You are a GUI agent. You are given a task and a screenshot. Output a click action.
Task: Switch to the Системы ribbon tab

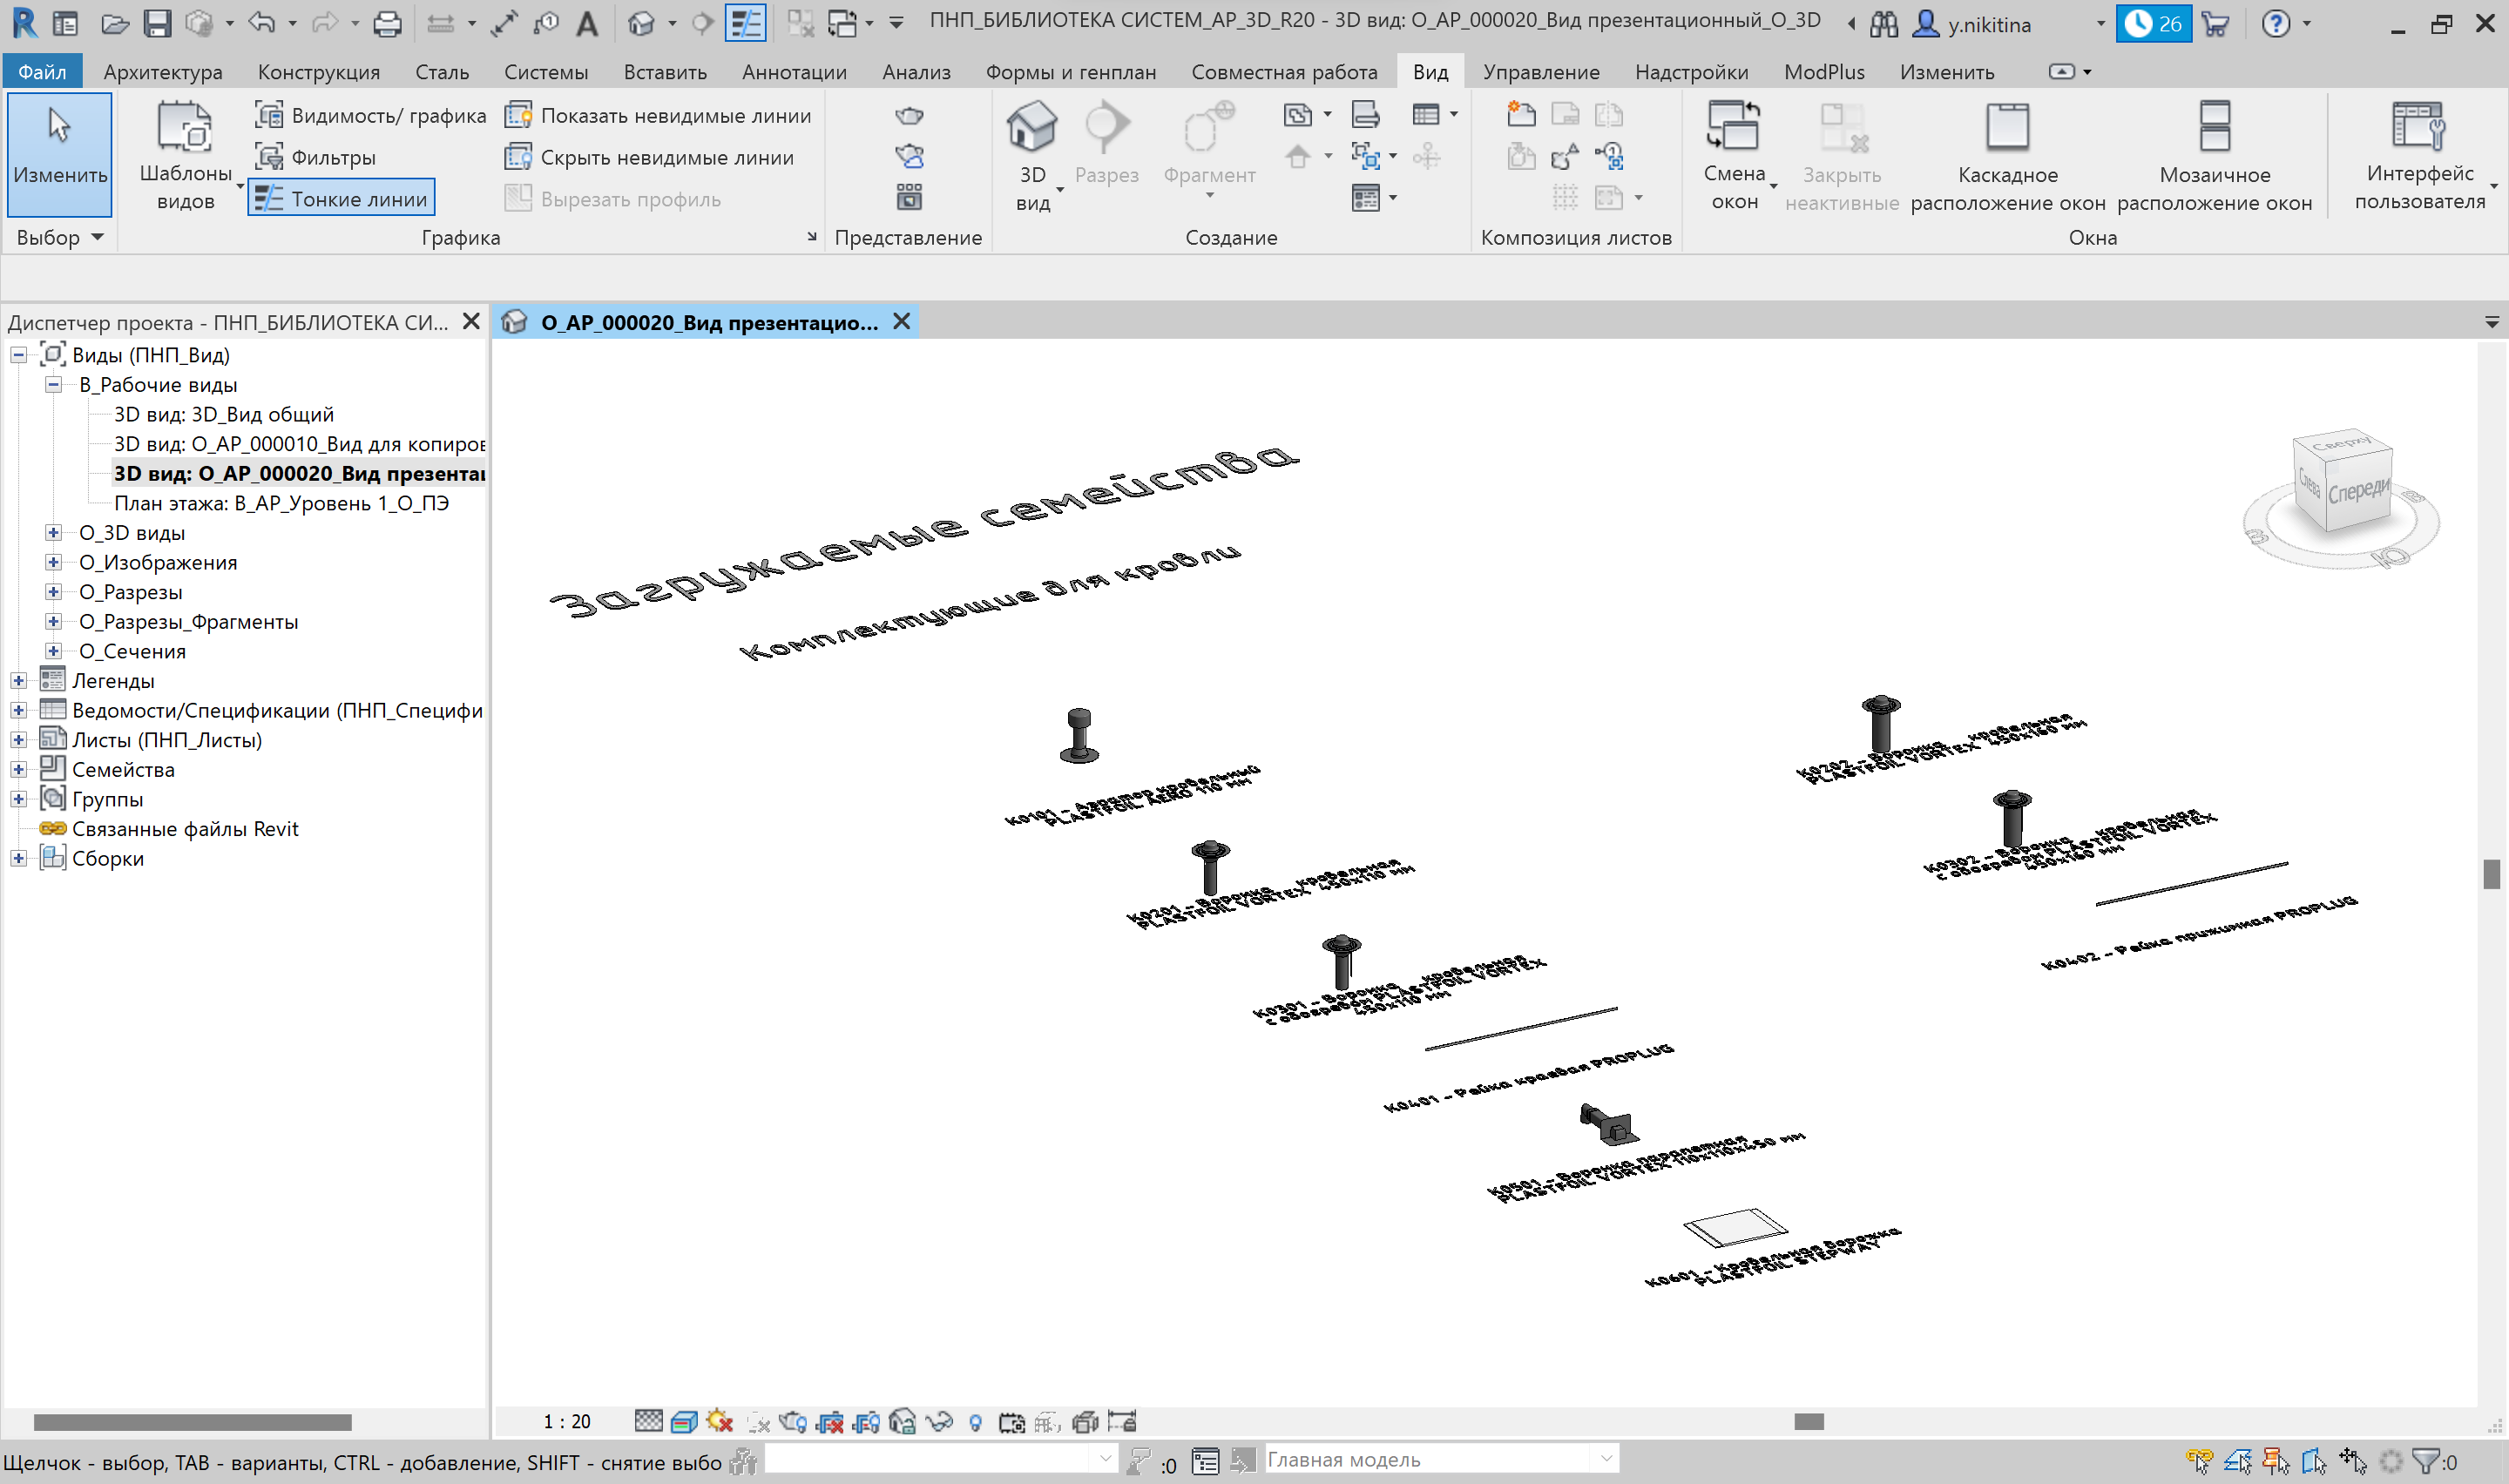546,72
